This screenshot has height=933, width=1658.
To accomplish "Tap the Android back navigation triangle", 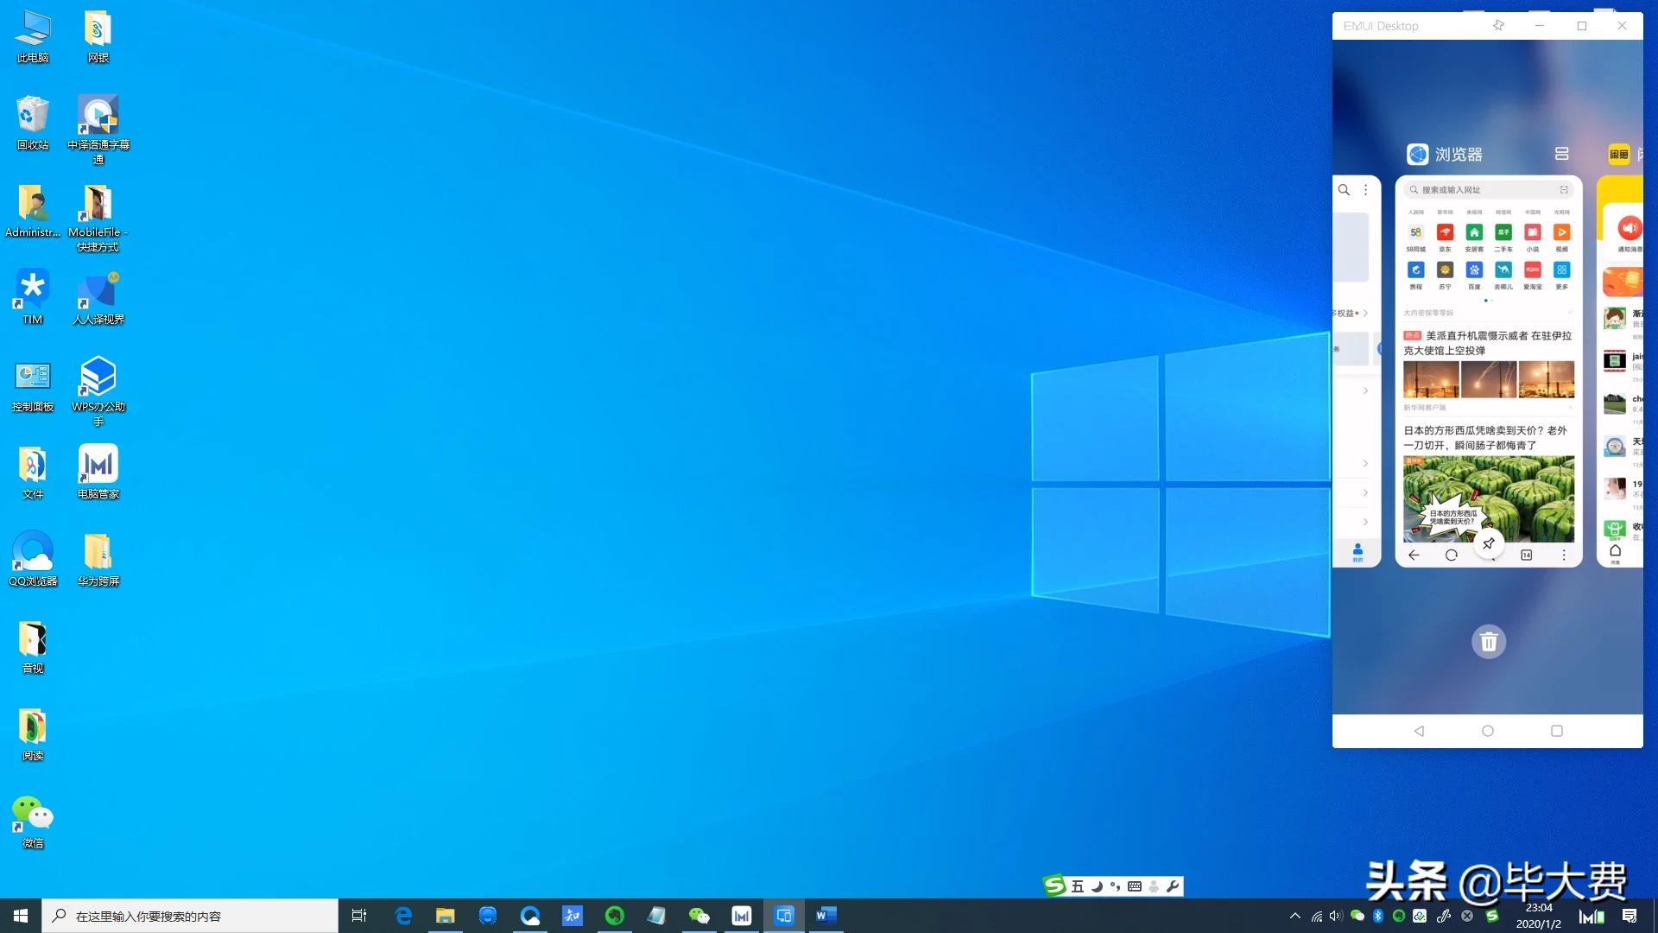I will 1419,731.
